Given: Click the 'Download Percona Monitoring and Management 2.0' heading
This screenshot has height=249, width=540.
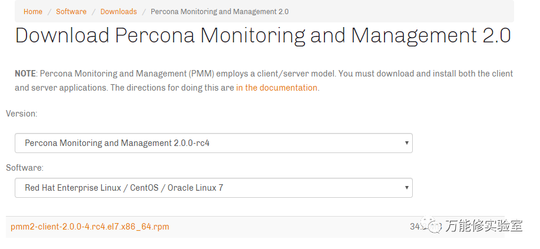Looking at the screenshot, I should click(263, 36).
